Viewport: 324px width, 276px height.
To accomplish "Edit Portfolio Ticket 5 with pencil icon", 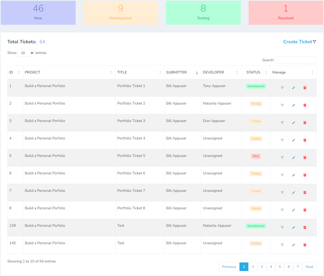I will (x=293, y=158).
